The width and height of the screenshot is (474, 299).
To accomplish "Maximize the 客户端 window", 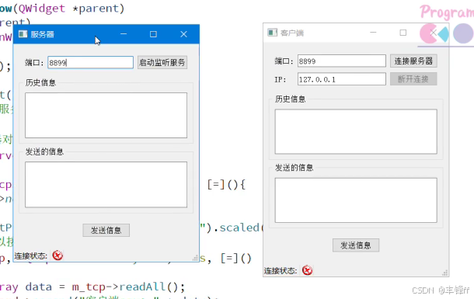I will point(403,33).
